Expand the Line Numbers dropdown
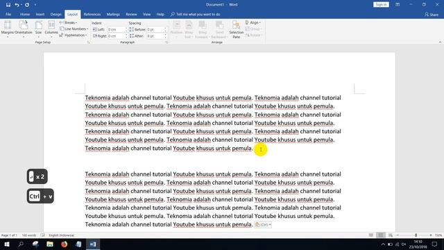The height and width of the screenshot is (250, 444). (74, 29)
